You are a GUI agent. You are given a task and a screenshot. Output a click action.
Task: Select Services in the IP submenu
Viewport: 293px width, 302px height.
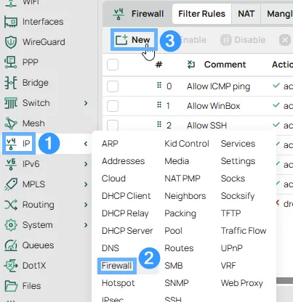click(x=238, y=144)
